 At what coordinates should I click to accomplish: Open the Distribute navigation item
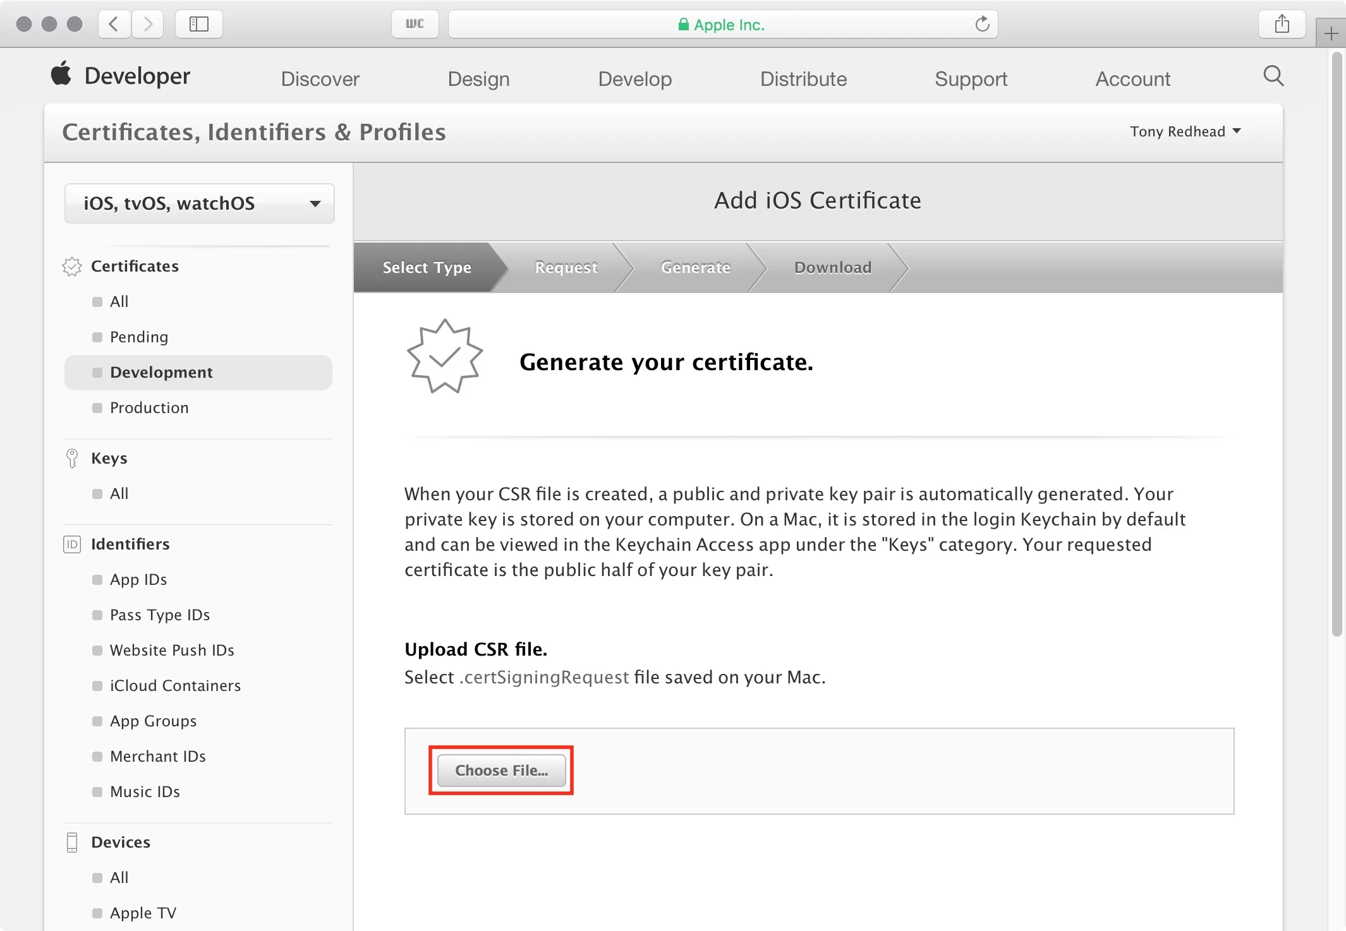point(803,79)
